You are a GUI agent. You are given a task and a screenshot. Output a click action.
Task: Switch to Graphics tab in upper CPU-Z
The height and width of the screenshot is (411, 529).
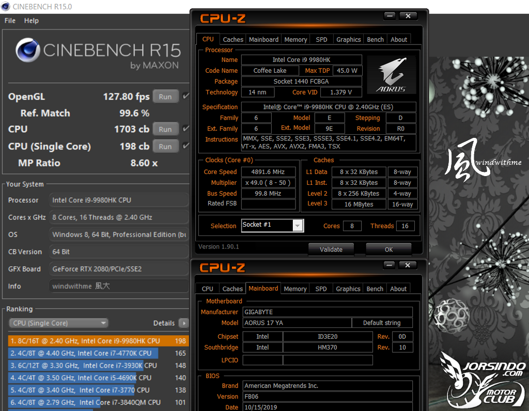[349, 39]
